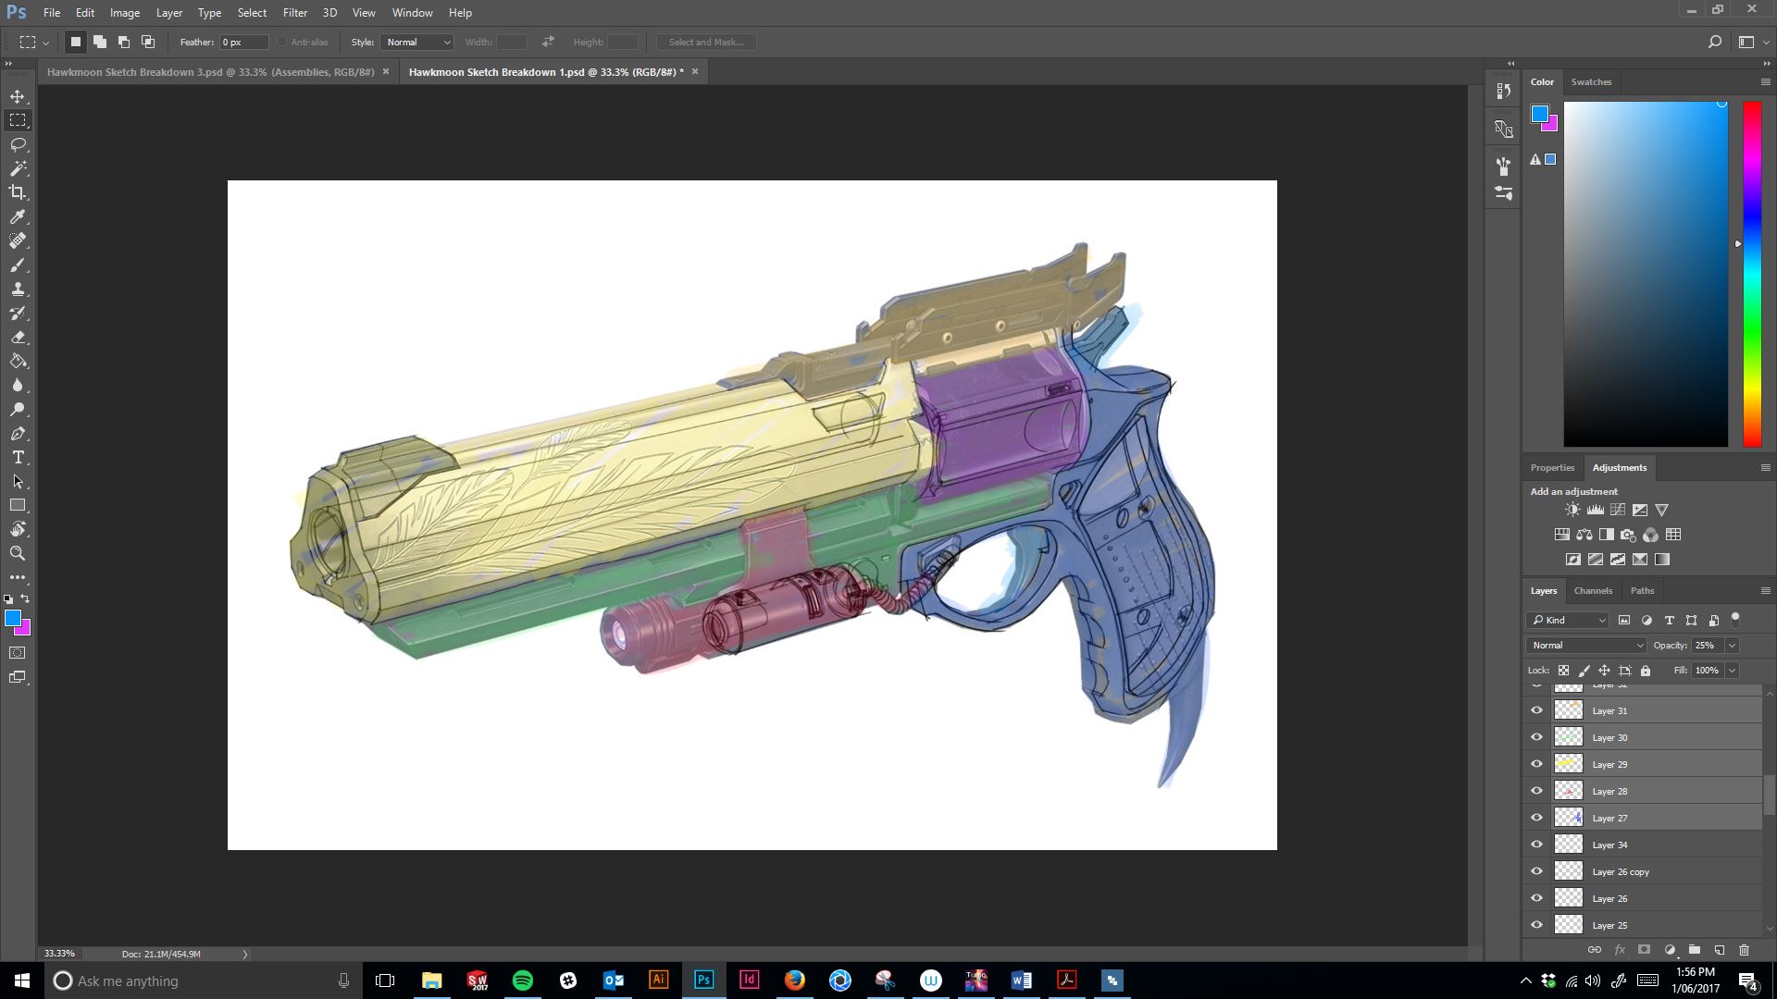Hide Layer 26 copy
This screenshot has height=999, width=1777.
tap(1537, 871)
